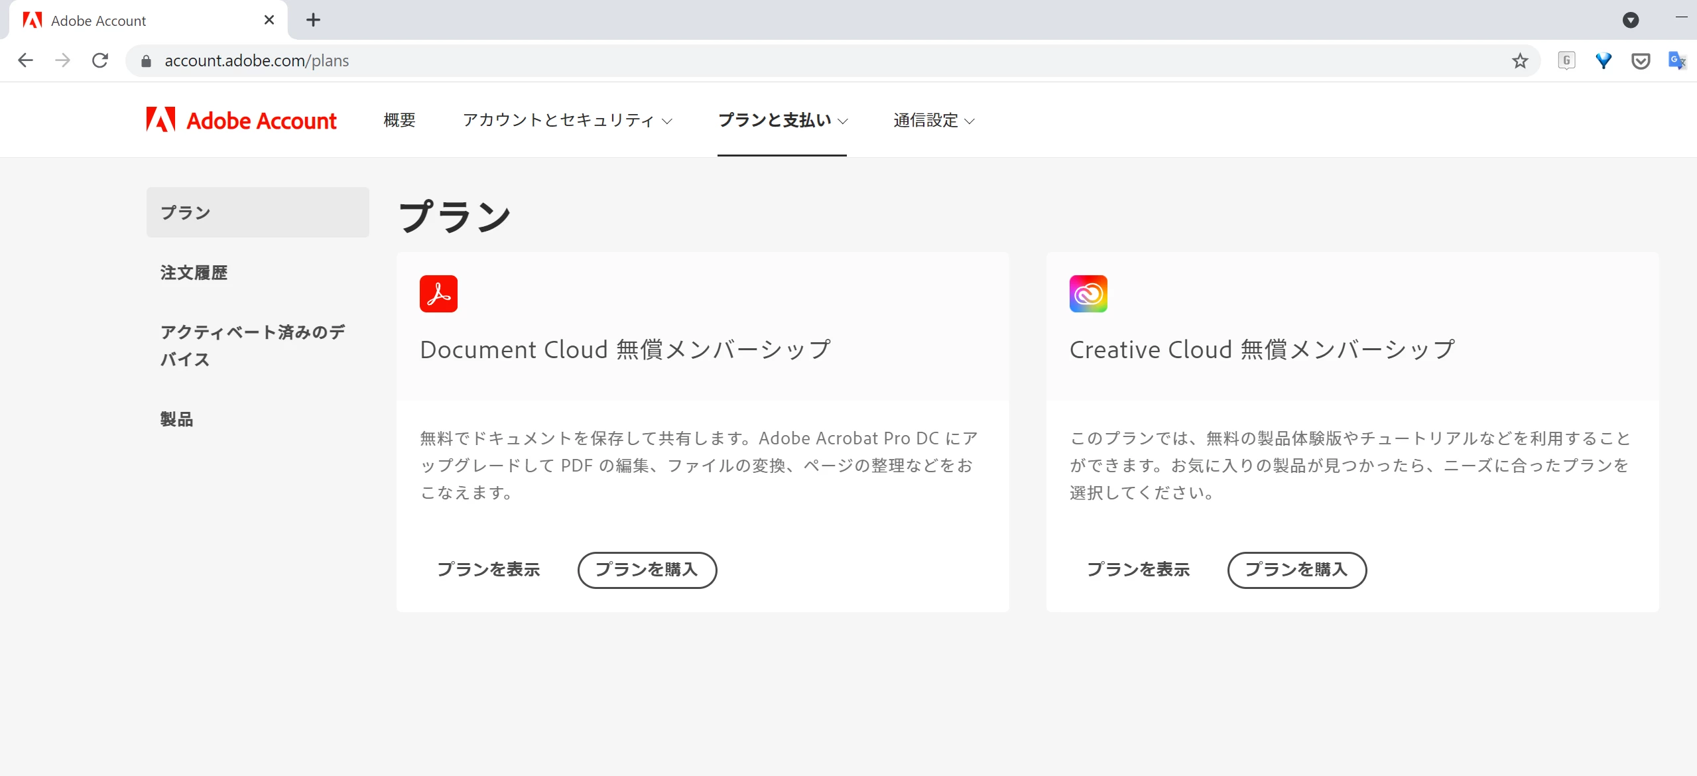Open the 概要 navigation item
The image size is (1697, 776).
399,120
